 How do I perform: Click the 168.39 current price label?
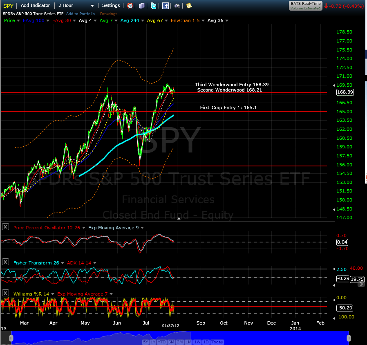345,92
